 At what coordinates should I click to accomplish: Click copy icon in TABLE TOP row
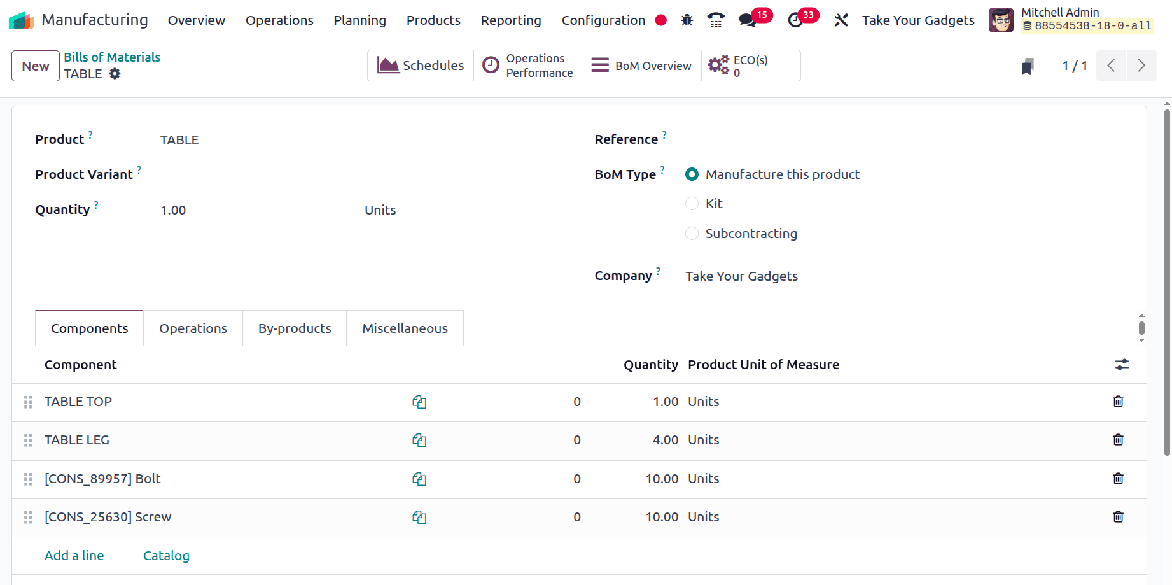point(419,402)
